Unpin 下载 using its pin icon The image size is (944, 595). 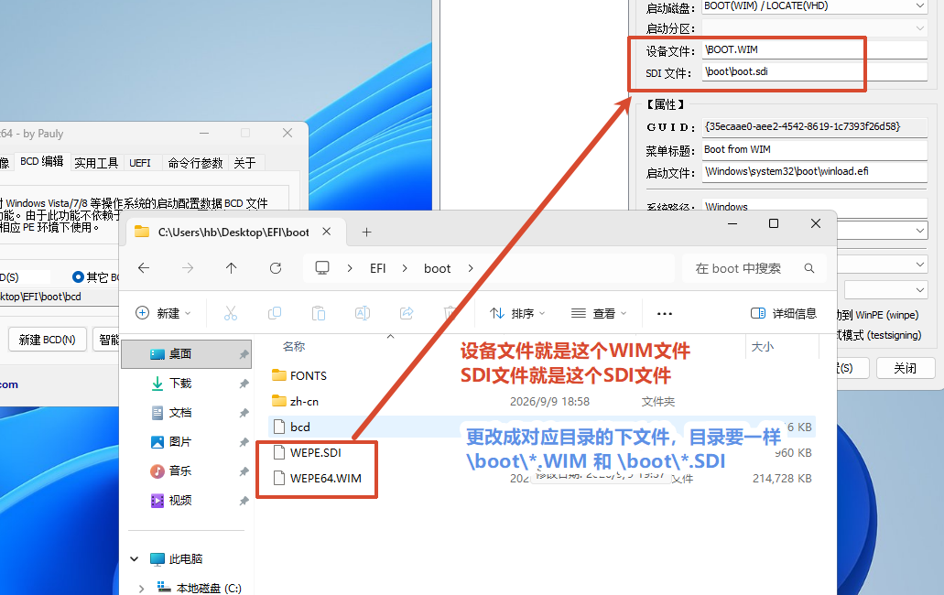coord(244,384)
